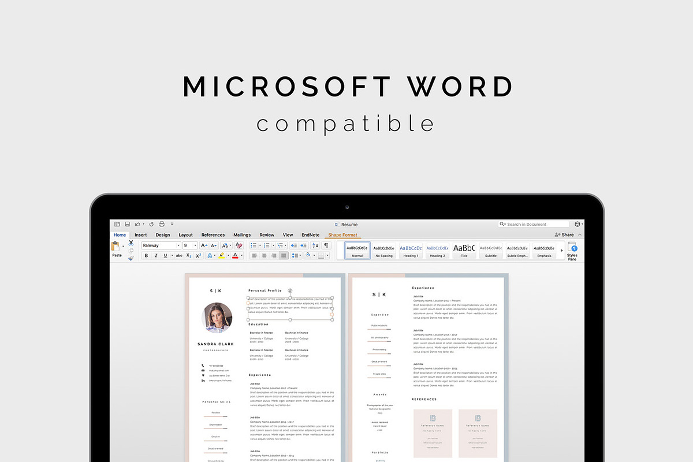The height and width of the screenshot is (462, 693).
Task: Toggle Italic formatting
Action: pyautogui.click(x=156, y=255)
